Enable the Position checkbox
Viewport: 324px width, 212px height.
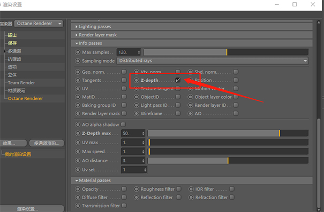coord(236,80)
